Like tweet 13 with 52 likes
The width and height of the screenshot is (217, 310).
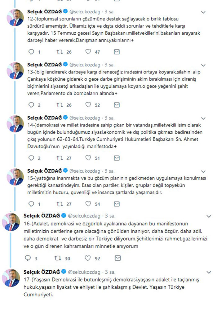coord(88,105)
